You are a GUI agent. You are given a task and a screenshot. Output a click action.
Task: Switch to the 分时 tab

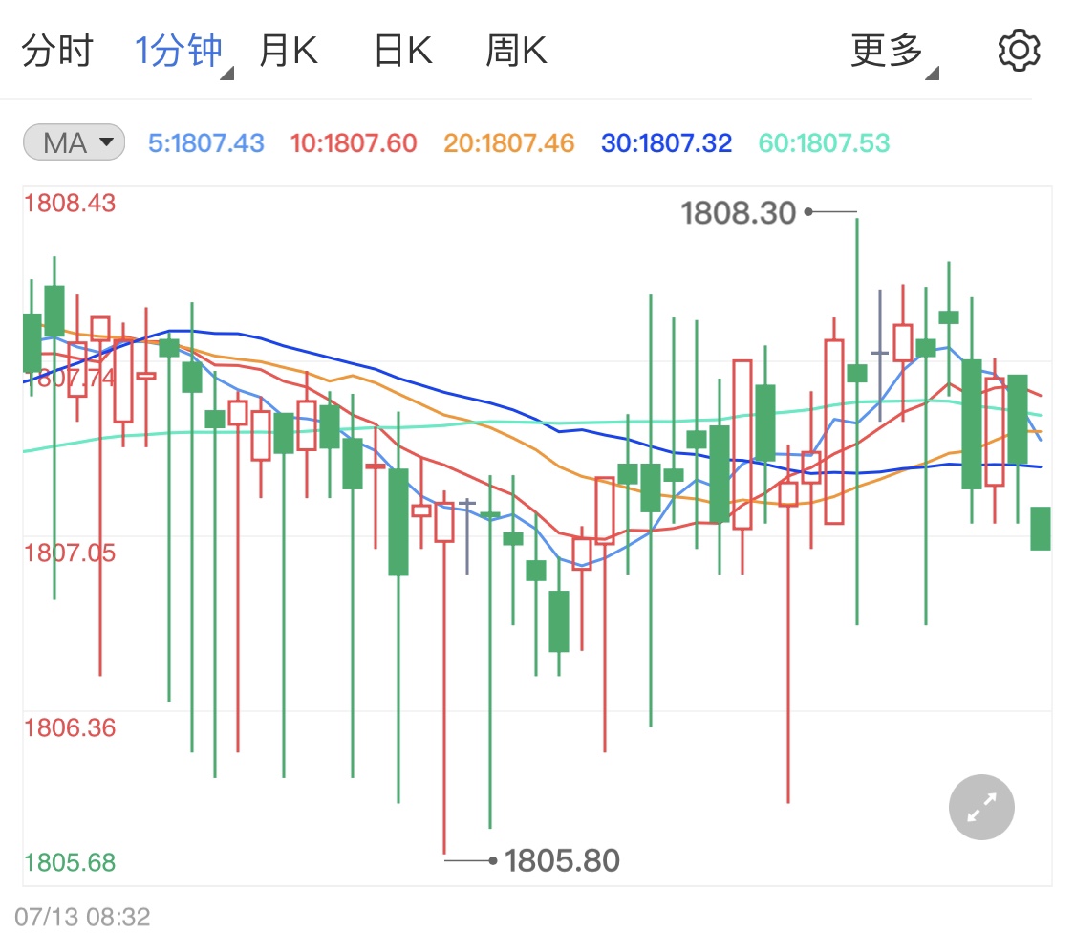click(x=57, y=51)
